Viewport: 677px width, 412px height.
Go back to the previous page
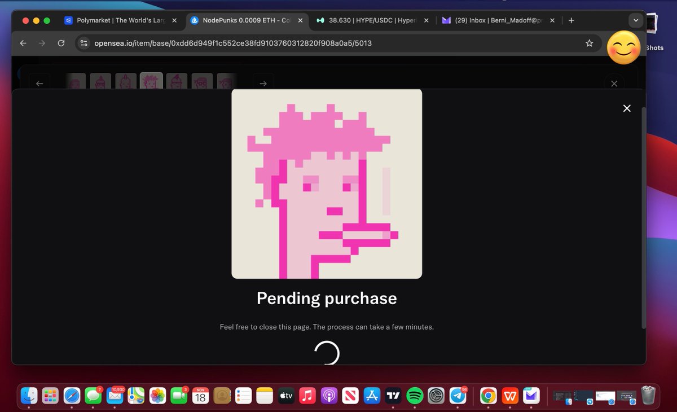pyautogui.click(x=23, y=43)
